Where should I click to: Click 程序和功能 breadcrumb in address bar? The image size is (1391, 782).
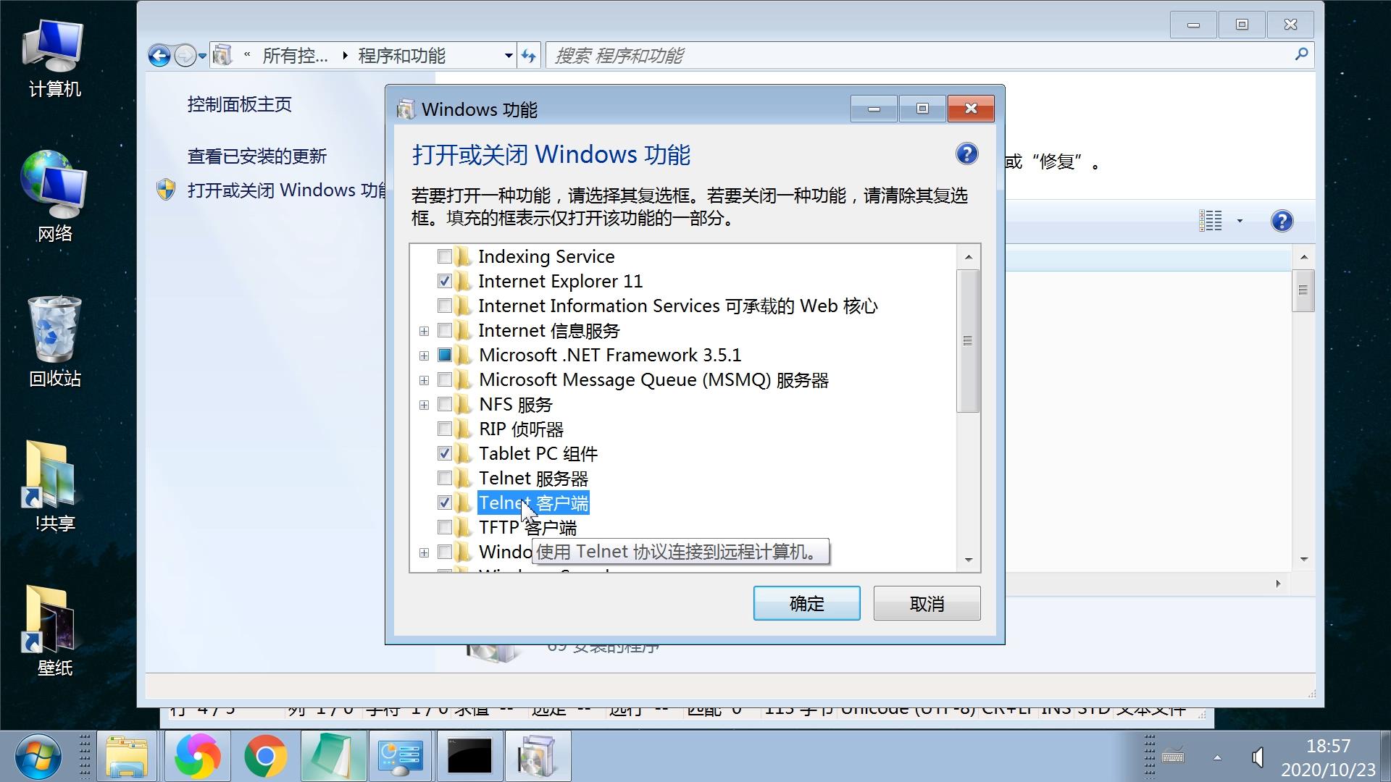[401, 56]
